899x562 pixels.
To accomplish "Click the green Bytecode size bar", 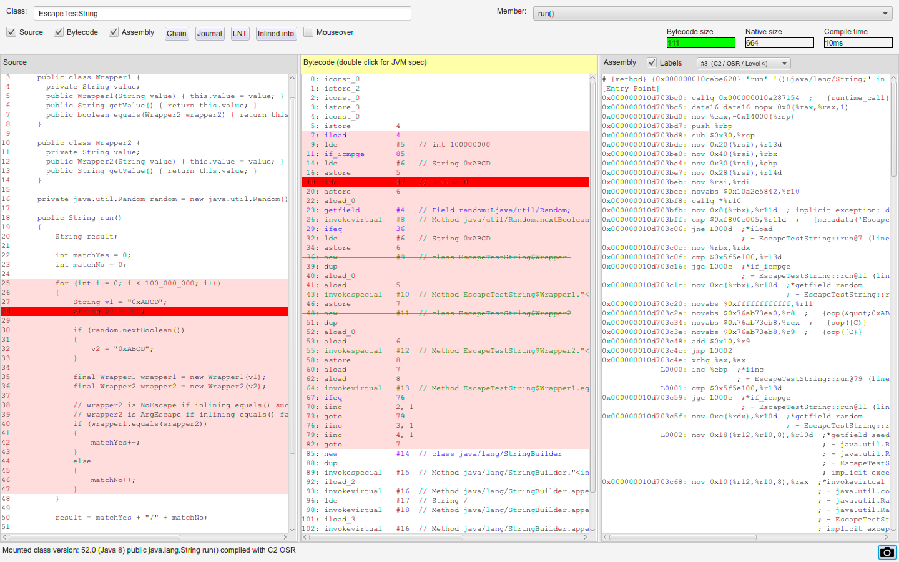I will [700, 43].
